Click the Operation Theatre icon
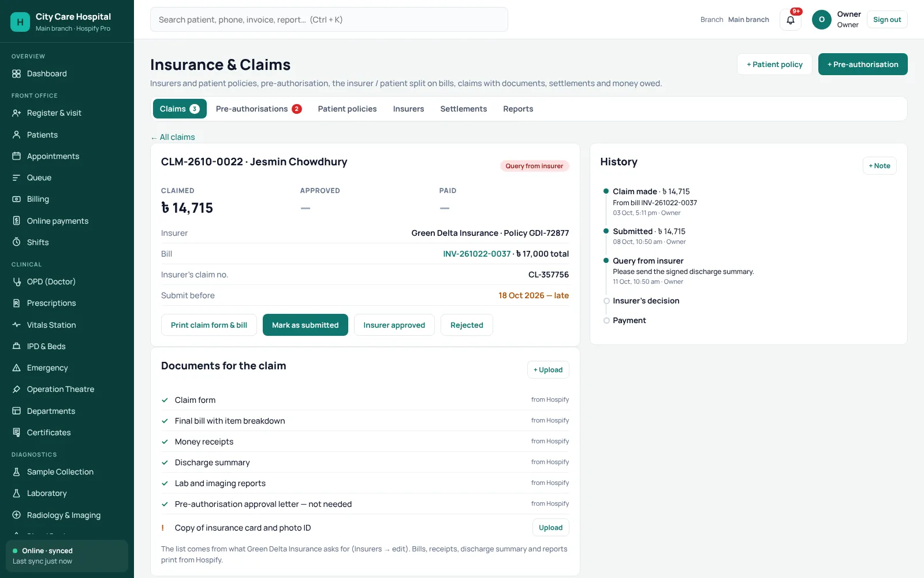 [16, 389]
